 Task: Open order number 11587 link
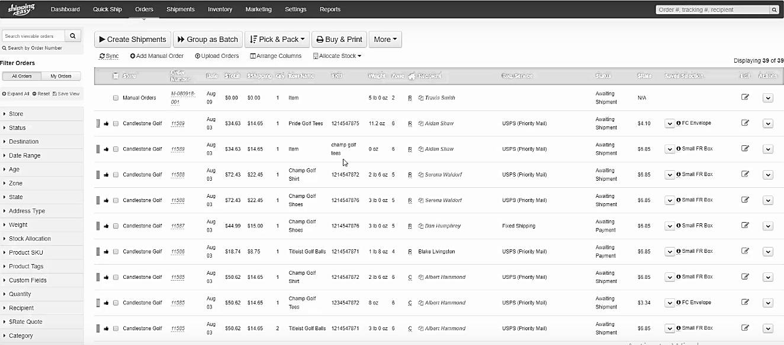[178, 226]
